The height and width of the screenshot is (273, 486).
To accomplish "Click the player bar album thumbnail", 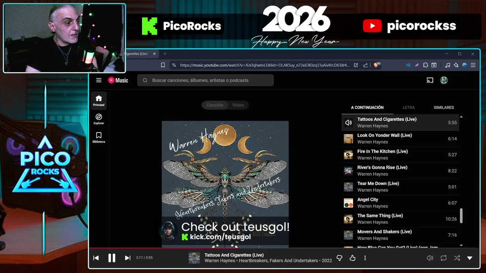I will coord(194,258).
